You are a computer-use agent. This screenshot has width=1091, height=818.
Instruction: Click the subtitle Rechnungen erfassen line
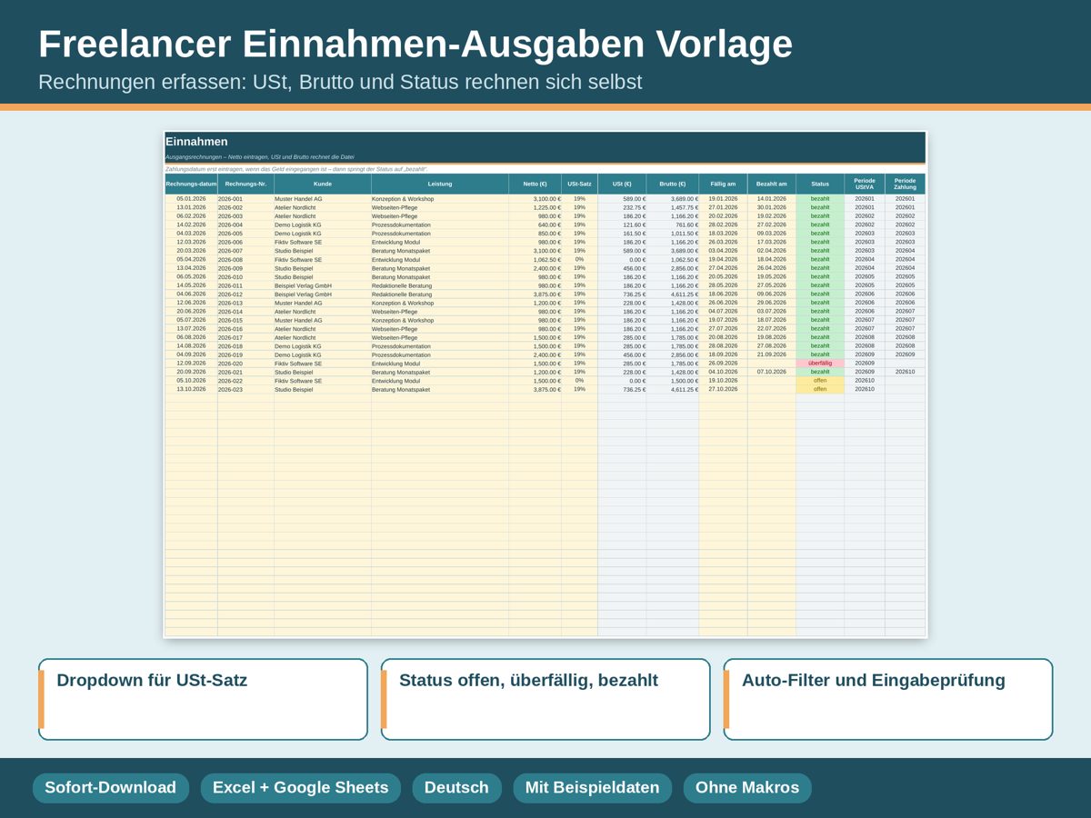(340, 82)
